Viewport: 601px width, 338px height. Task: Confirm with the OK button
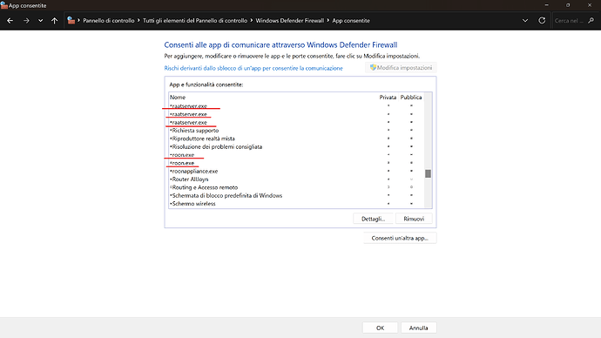coord(380,328)
